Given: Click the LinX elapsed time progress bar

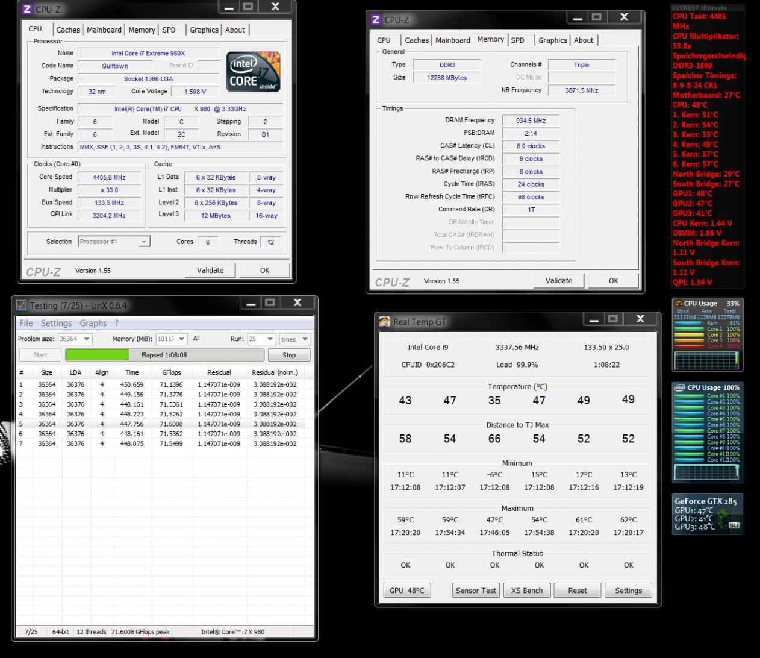Looking at the screenshot, I should (164, 355).
